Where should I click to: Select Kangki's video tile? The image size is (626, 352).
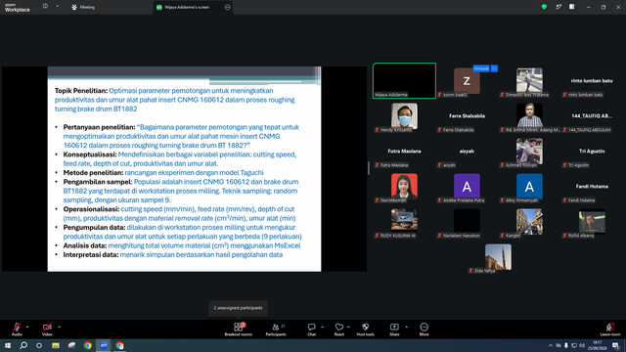[x=529, y=222]
